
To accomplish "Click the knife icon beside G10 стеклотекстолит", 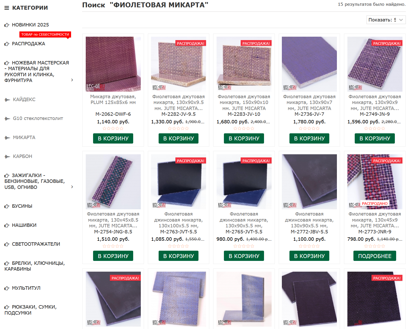I will (x=7, y=119).
